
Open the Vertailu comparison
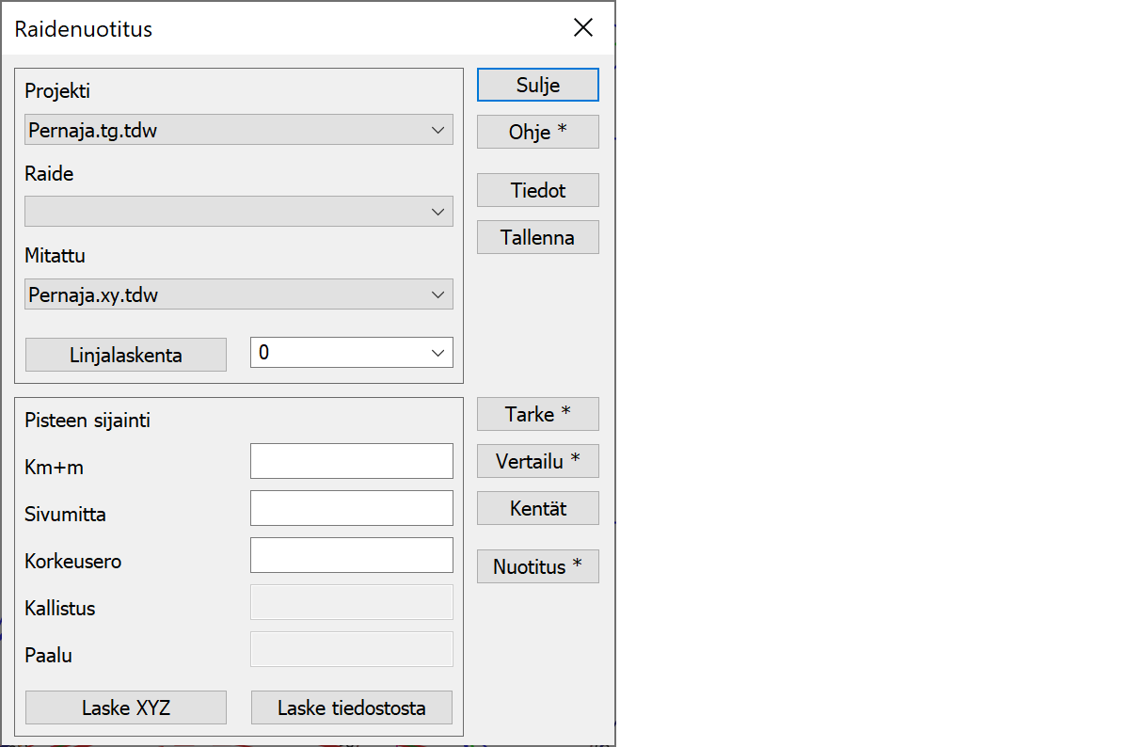pyautogui.click(x=537, y=461)
